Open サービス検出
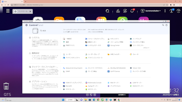Screen dimensions: 182x102 tap(91, 72)
